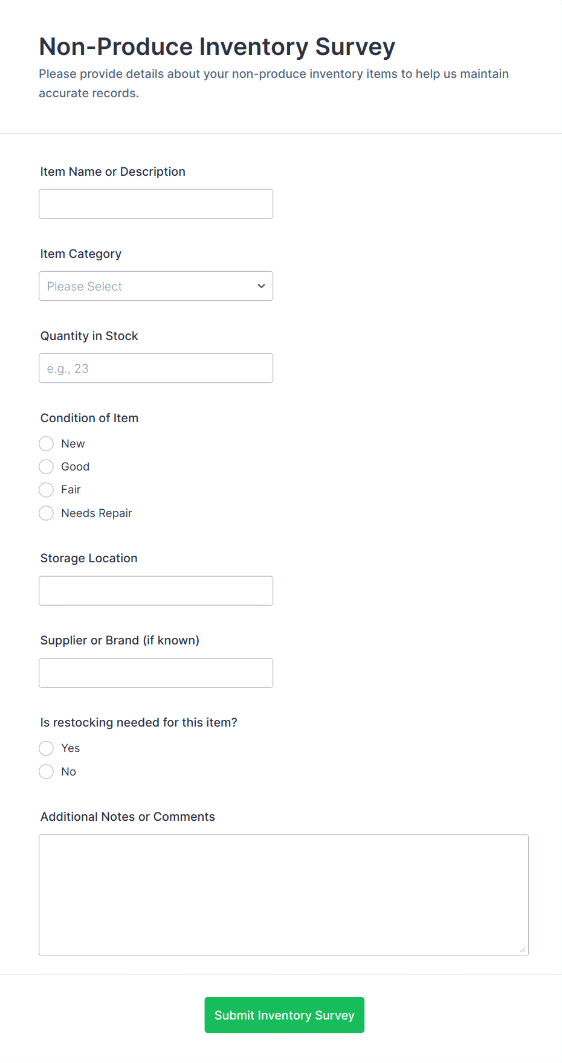562x1063 pixels.
Task: Select the Good condition option
Action: point(46,466)
